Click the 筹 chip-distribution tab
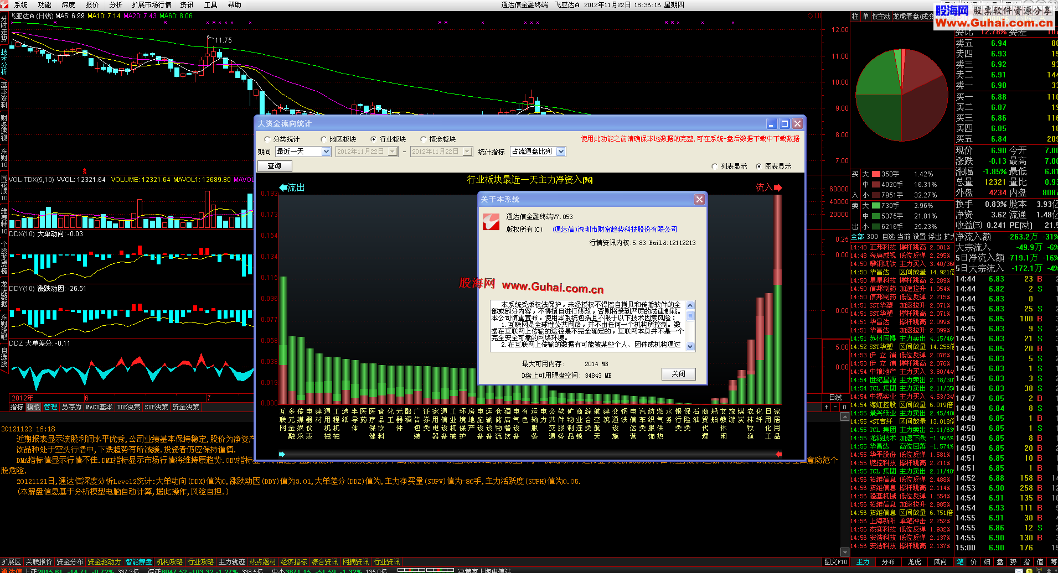This screenshot has width=1058, height=573. [x=1053, y=562]
